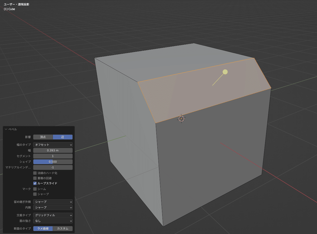Set bevel affect to 頂点
This screenshot has width=317, height=234.
(x=43, y=137)
